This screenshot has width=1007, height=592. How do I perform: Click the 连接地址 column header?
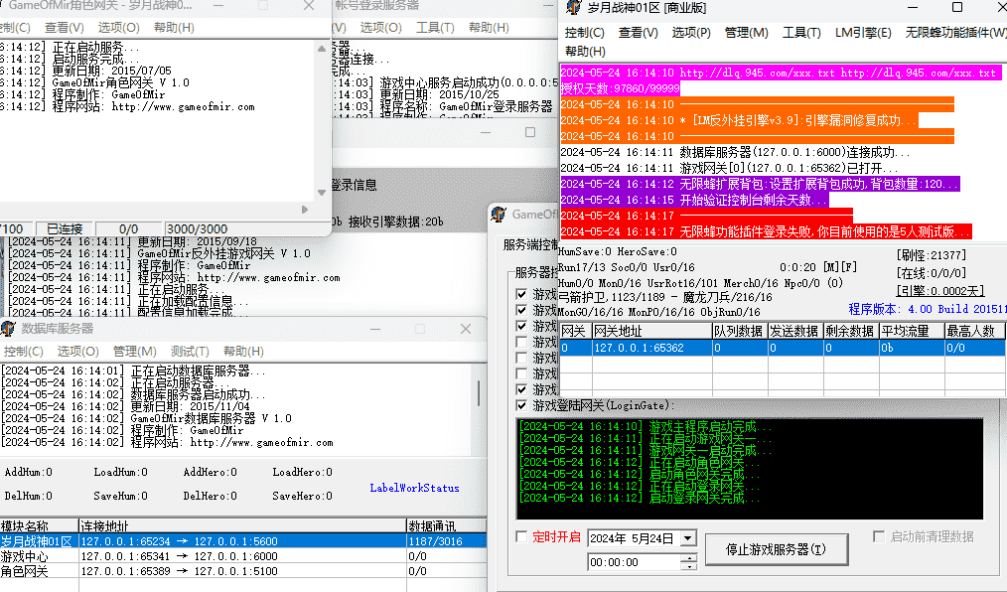tap(242, 526)
